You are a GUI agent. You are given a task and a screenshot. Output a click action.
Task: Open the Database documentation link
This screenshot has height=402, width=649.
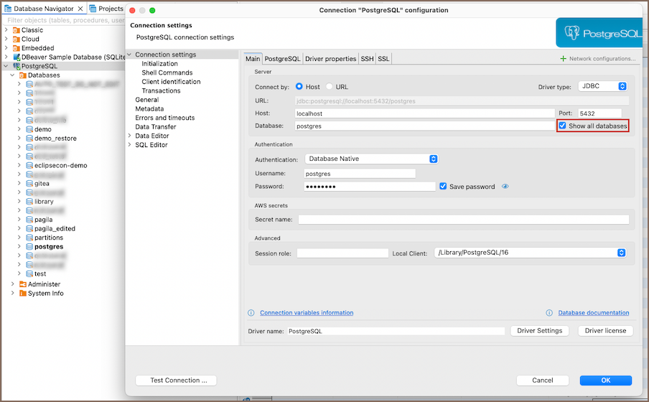click(x=594, y=313)
